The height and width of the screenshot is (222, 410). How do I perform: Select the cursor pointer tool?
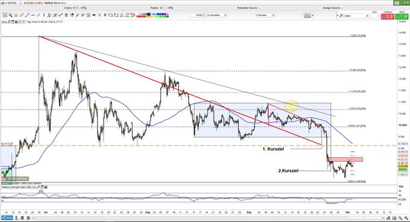click(x=5, y=15)
